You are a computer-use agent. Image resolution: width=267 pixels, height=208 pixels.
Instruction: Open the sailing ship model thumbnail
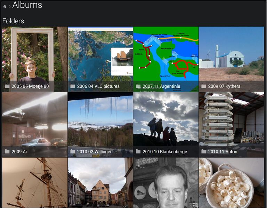(34, 183)
